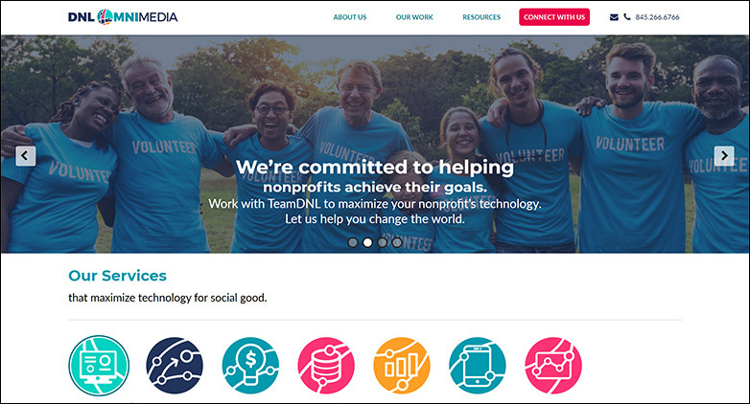Click the pink line graph analytics icon
The height and width of the screenshot is (404, 750).
(553, 366)
